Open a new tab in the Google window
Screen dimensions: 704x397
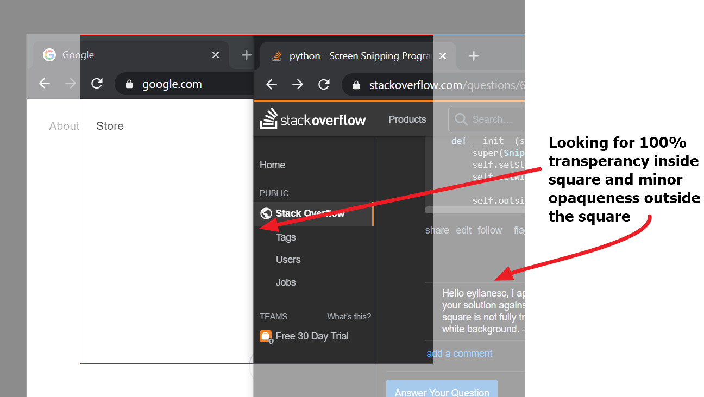tap(247, 55)
